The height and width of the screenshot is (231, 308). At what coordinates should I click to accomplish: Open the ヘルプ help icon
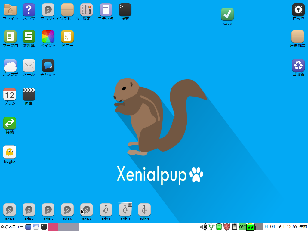click(29, 10)
